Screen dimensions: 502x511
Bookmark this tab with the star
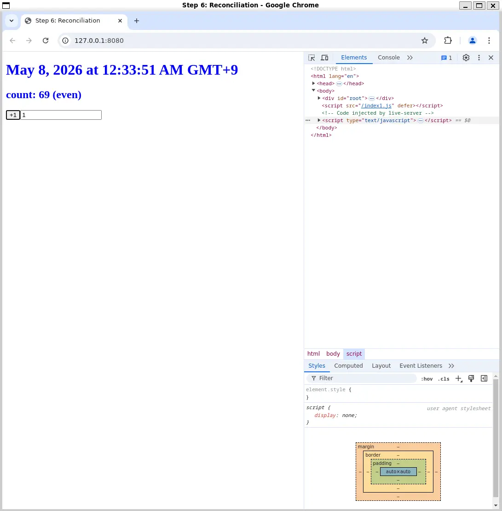click(x=425, y=41)
